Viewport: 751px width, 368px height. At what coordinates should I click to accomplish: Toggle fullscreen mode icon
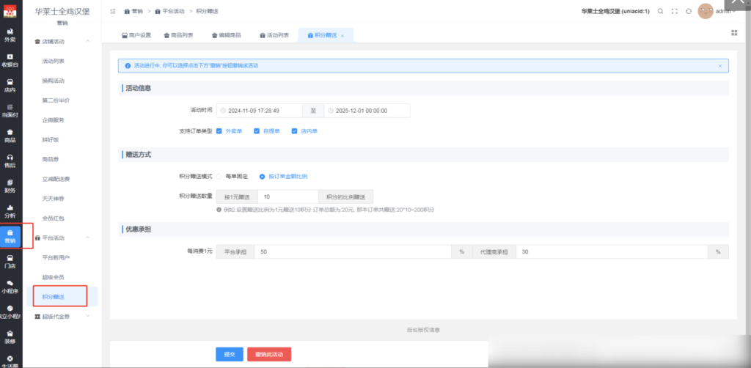coord(675,11)
